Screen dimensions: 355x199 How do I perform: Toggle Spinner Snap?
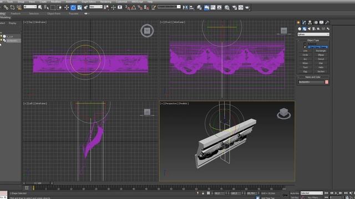pyautogui.click(x=146, y=7)
